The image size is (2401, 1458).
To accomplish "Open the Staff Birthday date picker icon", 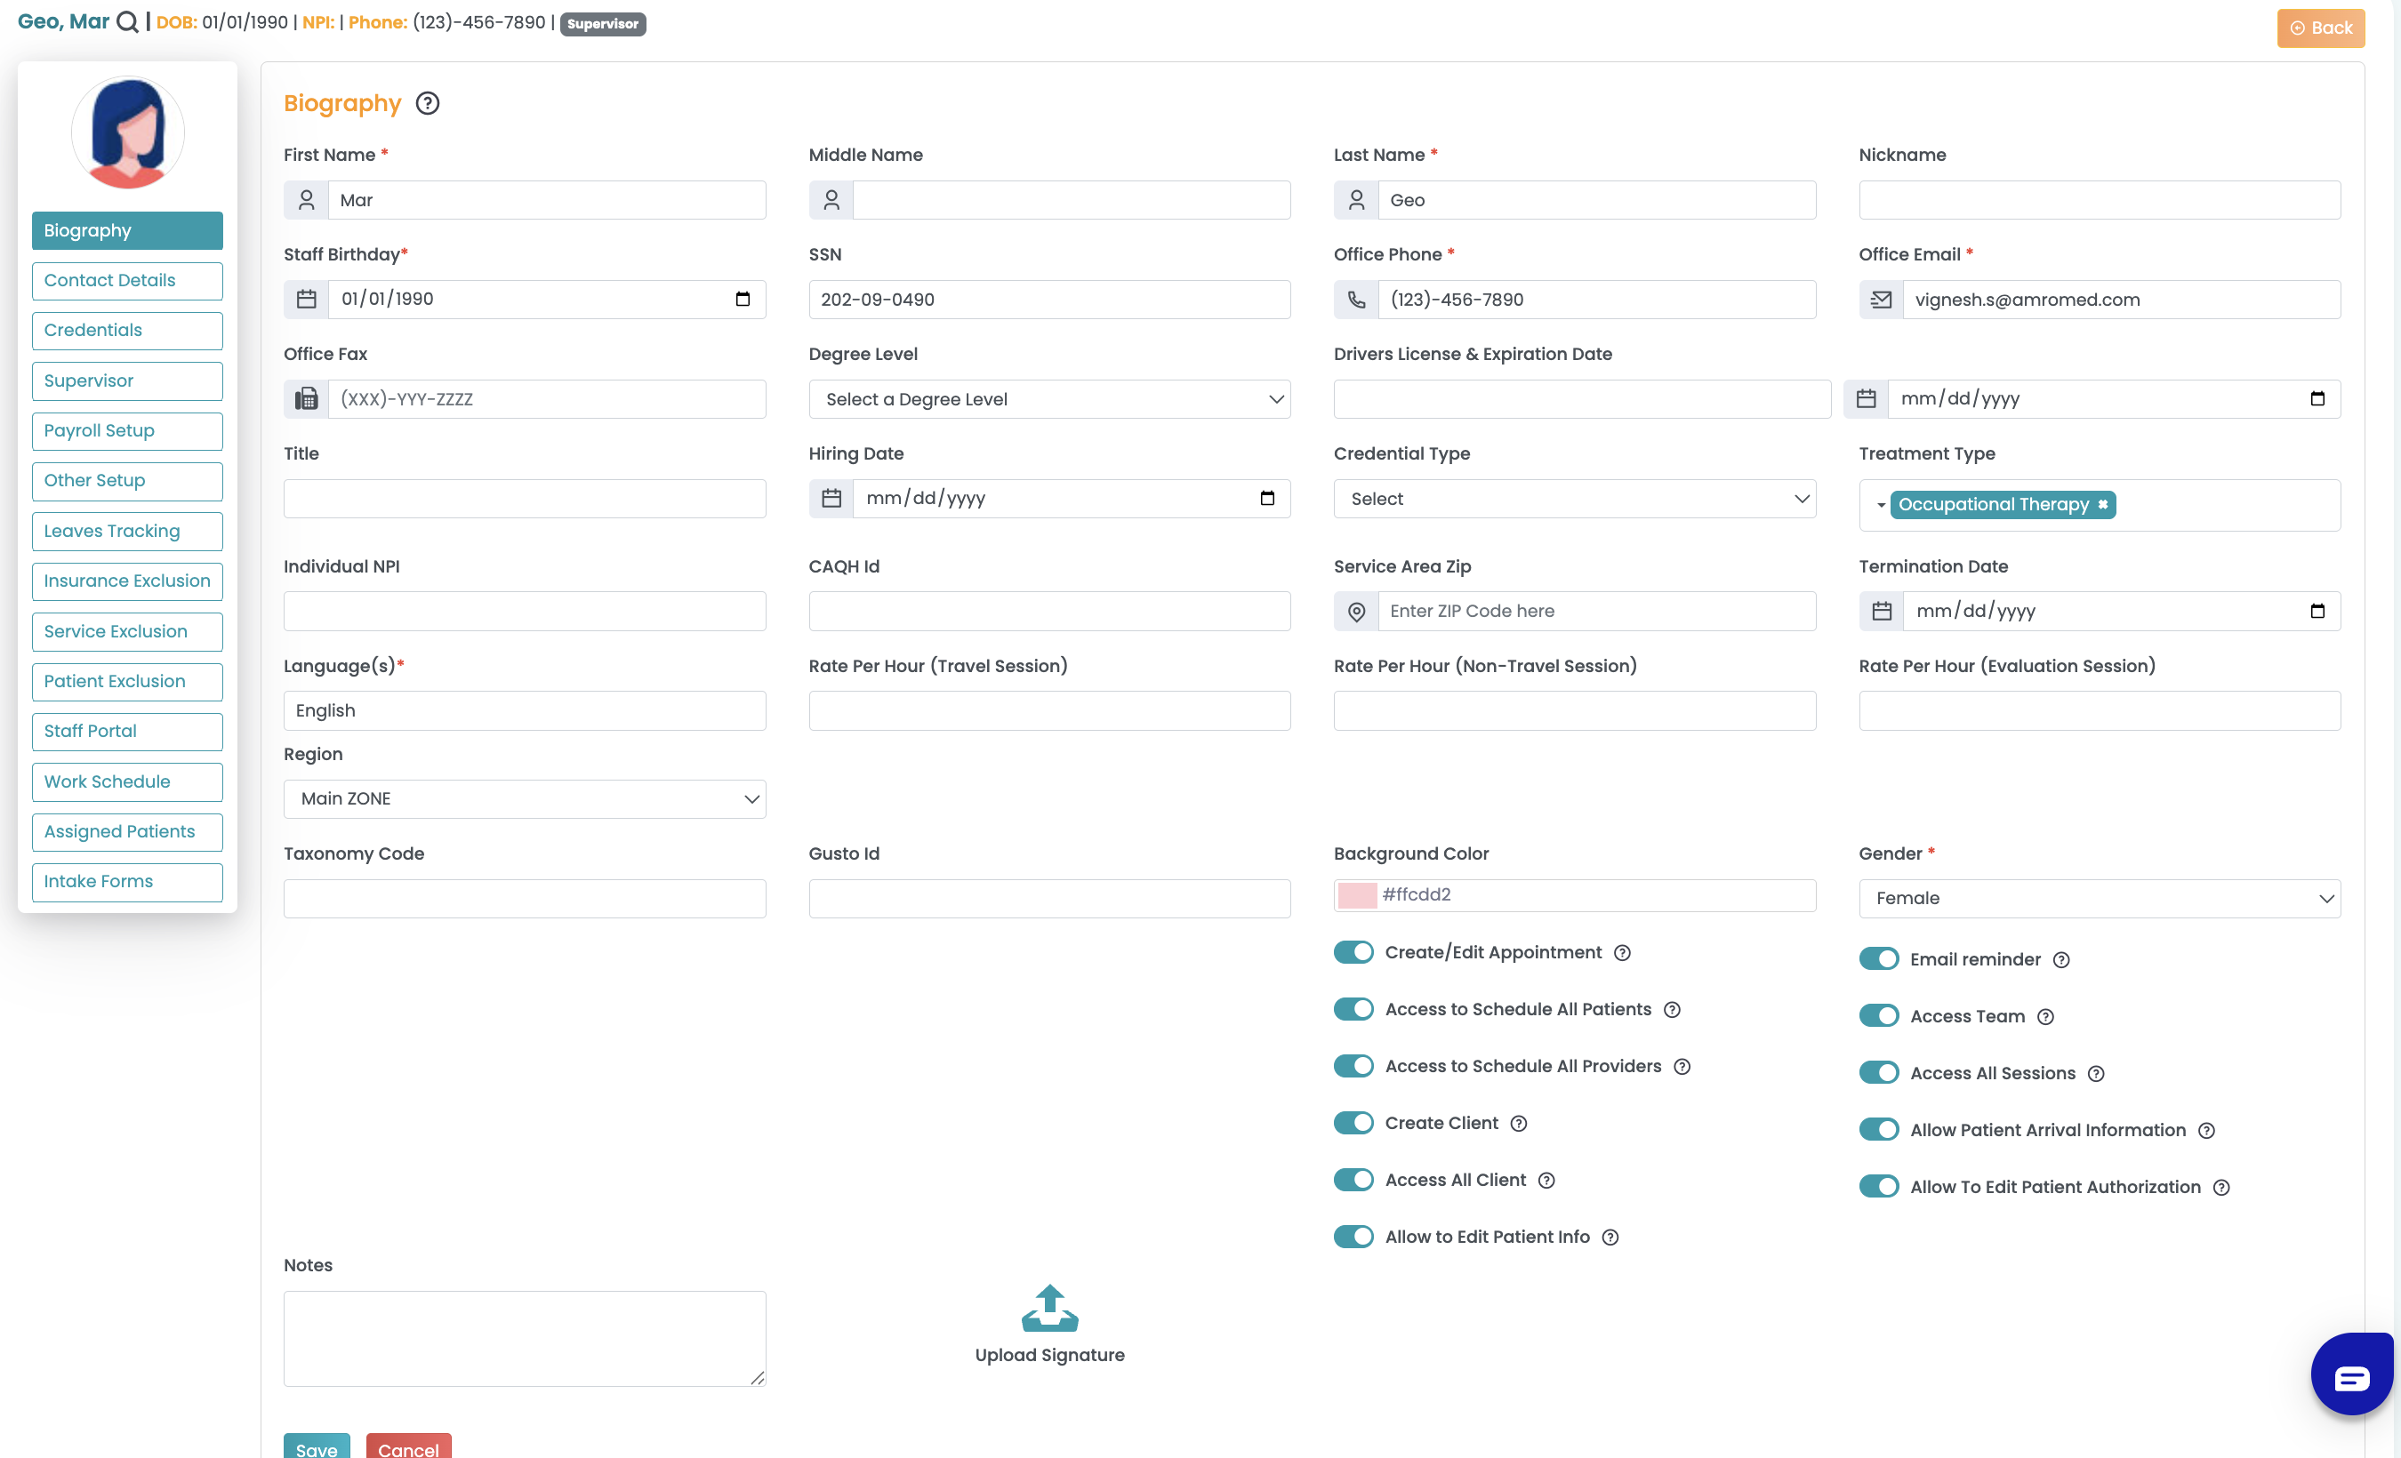I will pyautogui.click(x=743, y=300).
